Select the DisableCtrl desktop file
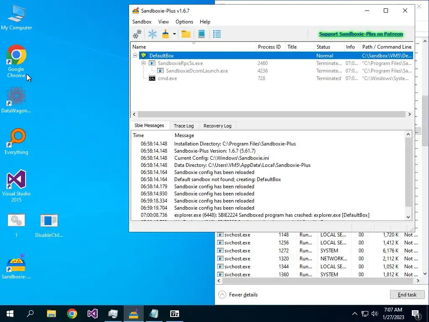Viewport: 429px width, 322px height. coord(49,225)
